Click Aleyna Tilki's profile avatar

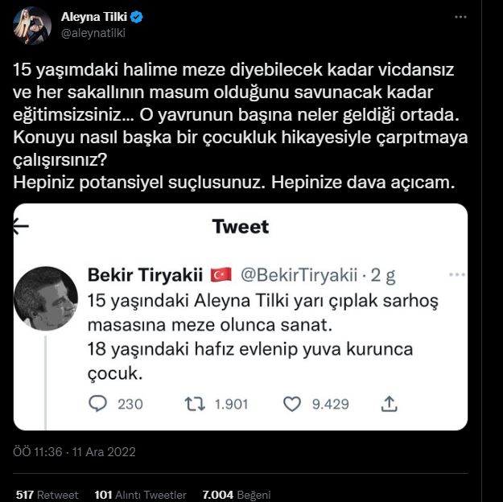(x=31, y=25)
